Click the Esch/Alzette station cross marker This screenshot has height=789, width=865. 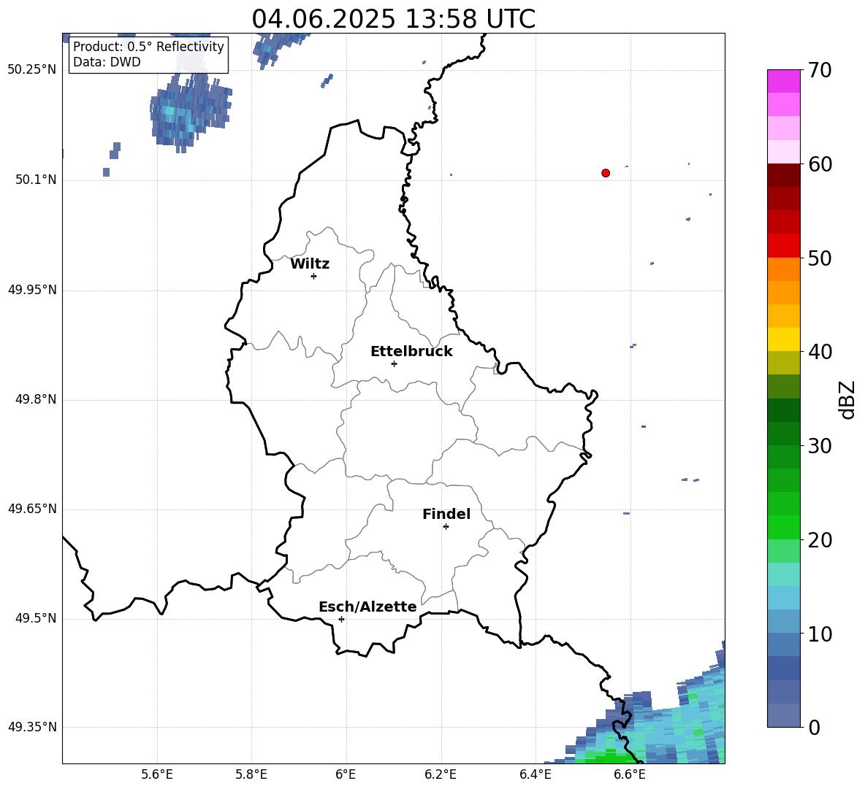[341, 619]
